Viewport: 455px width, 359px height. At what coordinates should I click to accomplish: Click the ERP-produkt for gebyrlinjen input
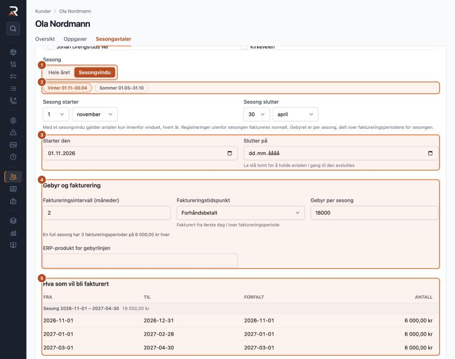(x=140, y=260)
